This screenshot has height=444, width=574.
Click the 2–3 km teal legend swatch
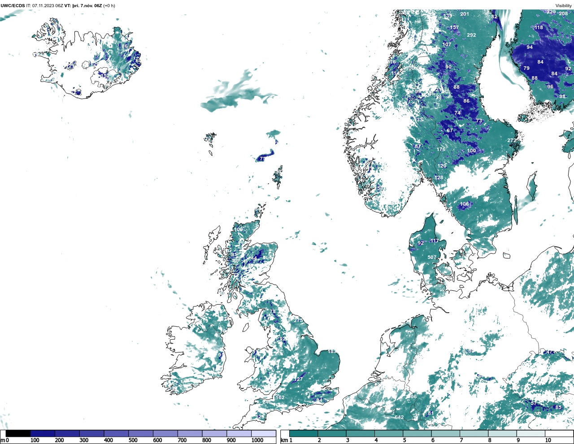(x=332, y=434)
